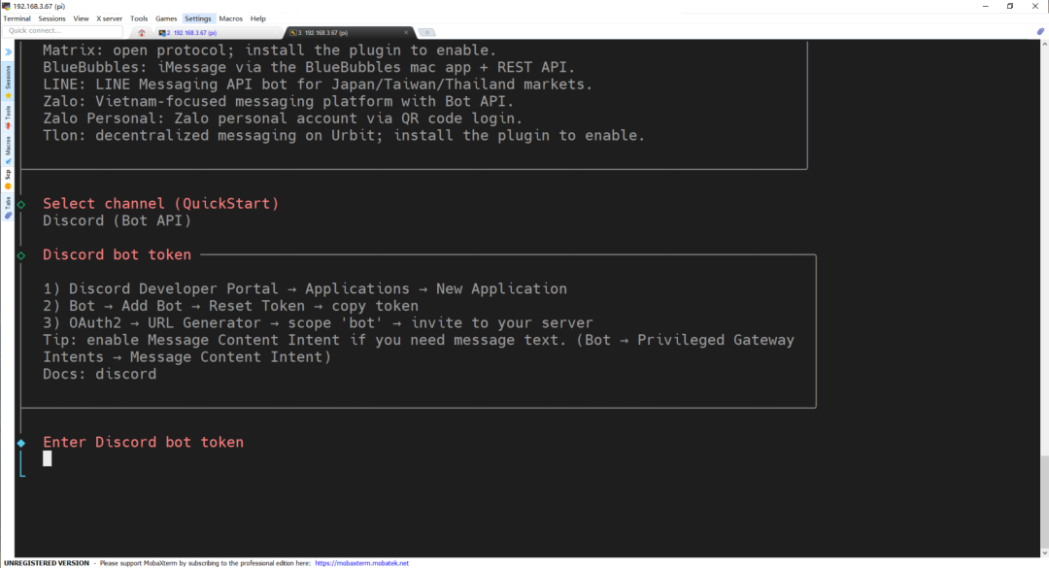Click the LINE Messaging API line
The height and width of the screenshot is (568, 1049).
tap(318, 84)
